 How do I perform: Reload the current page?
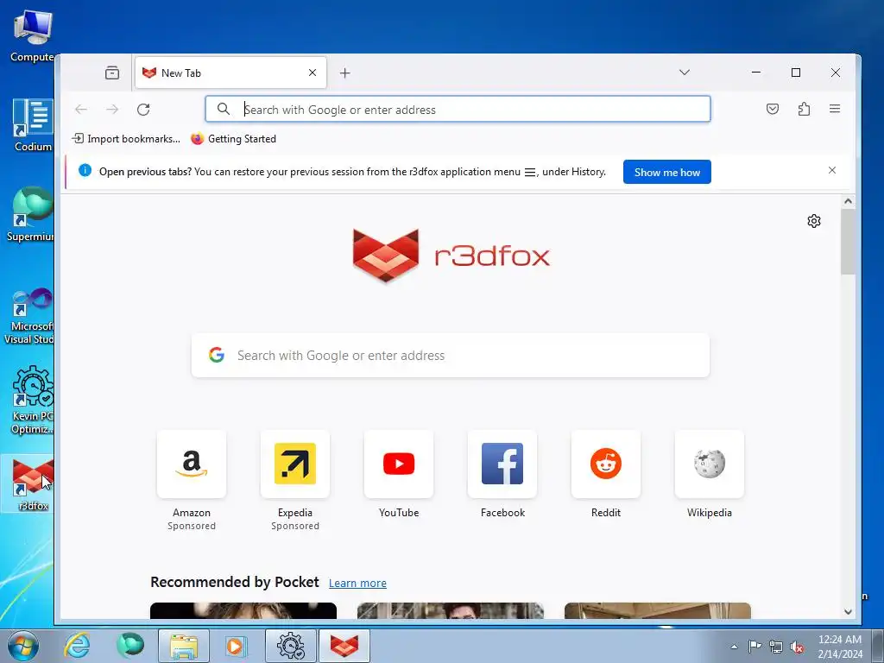[x=143, y=110]
